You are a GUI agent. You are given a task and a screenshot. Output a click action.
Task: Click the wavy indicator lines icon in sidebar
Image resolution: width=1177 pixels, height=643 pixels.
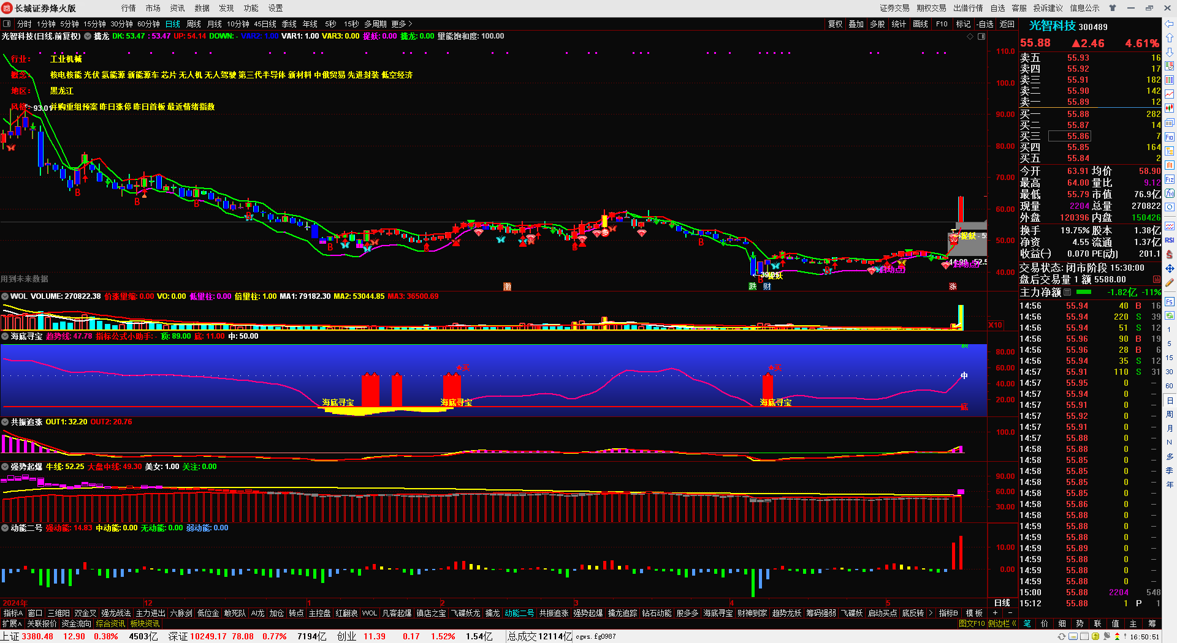coord(1170,226)
